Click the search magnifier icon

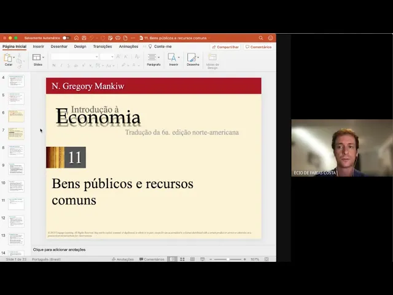tap(261, 38)
